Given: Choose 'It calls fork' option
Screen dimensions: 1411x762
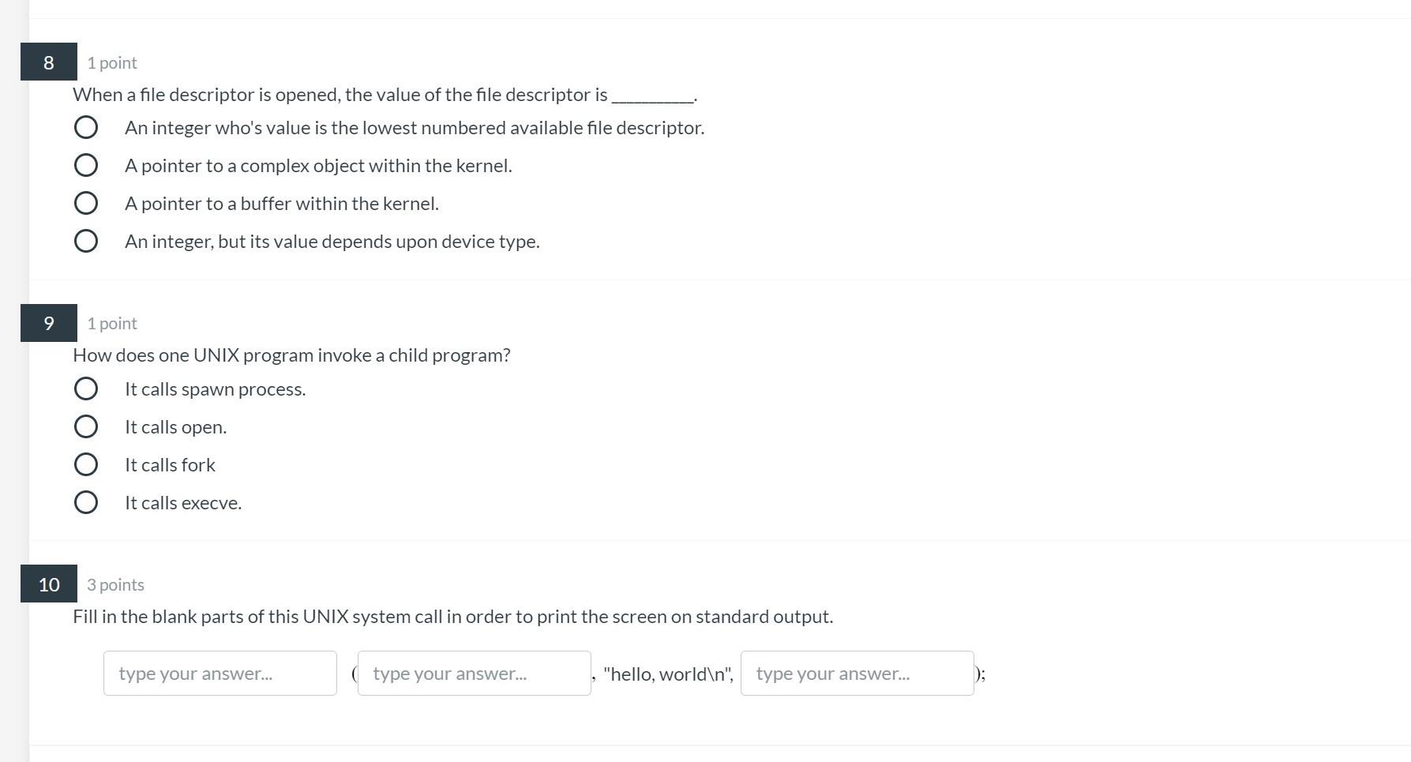Looking at the screenshot, I should pos(86,464).
